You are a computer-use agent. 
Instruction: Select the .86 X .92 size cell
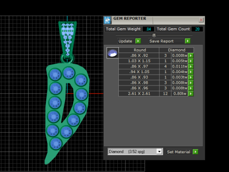click(x=139, y=55)
